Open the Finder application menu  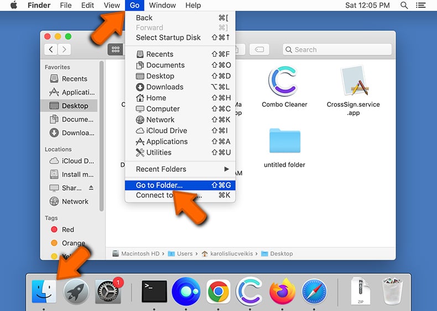click(39, 6)
